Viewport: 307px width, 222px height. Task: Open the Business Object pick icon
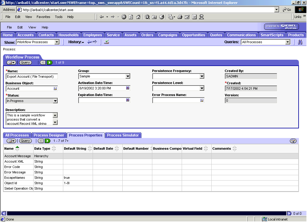pyautogui.click(x=55, y=88)
